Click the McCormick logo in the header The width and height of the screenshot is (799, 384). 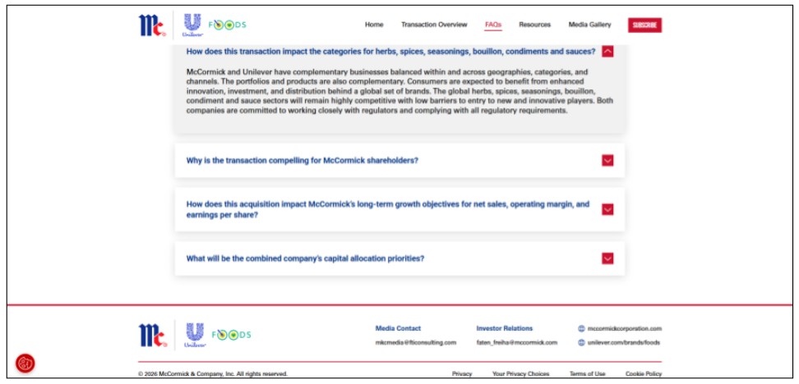[x=152, y=25]
